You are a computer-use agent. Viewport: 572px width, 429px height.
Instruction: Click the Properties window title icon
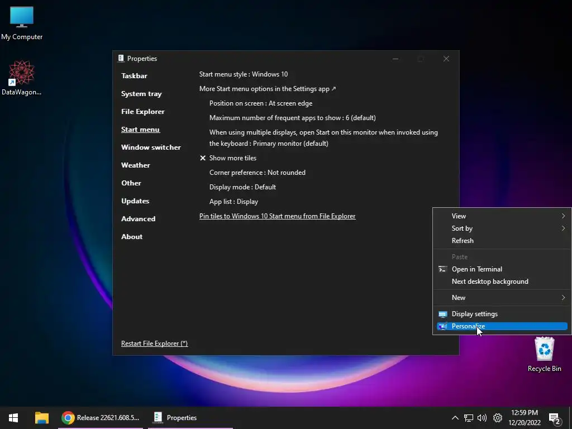[x=121, y=58]
